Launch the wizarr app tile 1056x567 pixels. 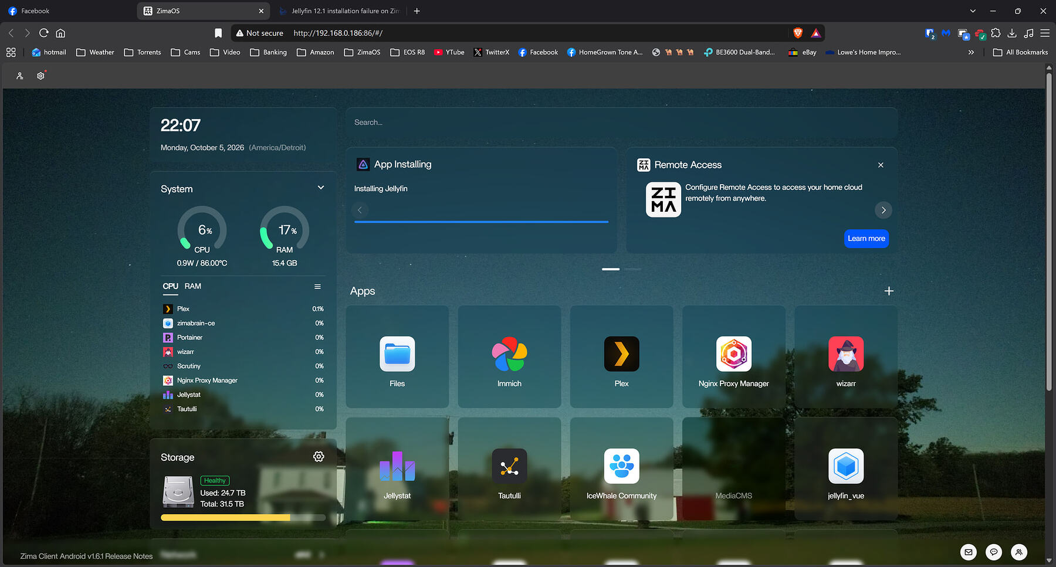pos(845,357)
